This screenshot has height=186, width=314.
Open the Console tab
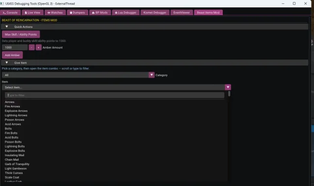tap(10, 13)
